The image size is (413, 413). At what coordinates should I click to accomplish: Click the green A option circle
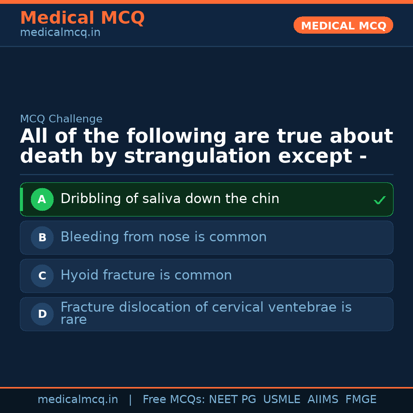click(x=42, y=199)
